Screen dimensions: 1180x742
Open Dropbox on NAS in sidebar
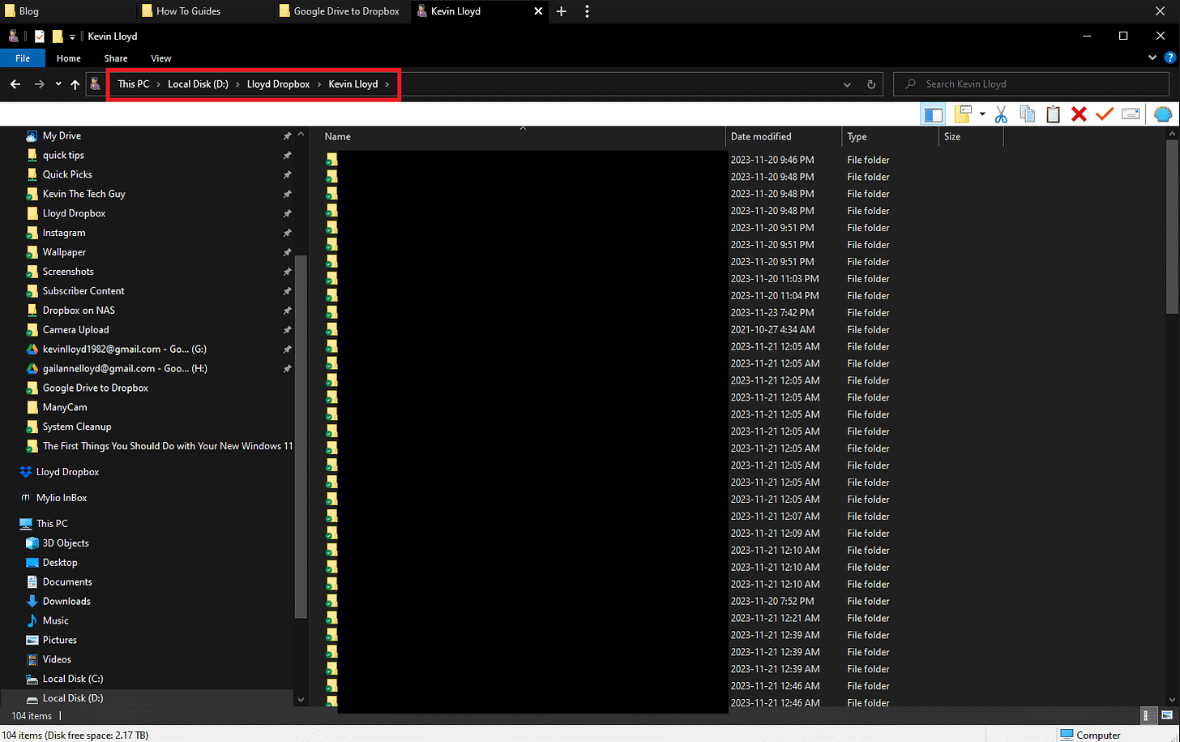(x=79, y=311)
